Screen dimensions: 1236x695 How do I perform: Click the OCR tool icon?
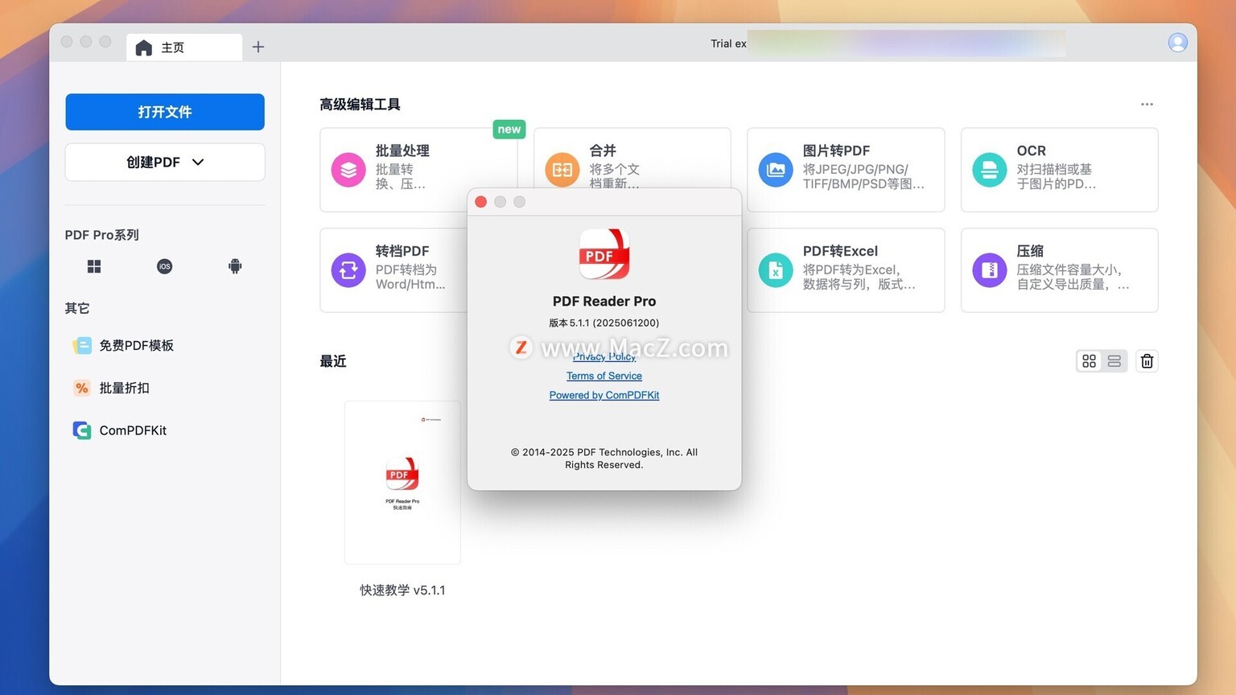[x=990, y=170]
